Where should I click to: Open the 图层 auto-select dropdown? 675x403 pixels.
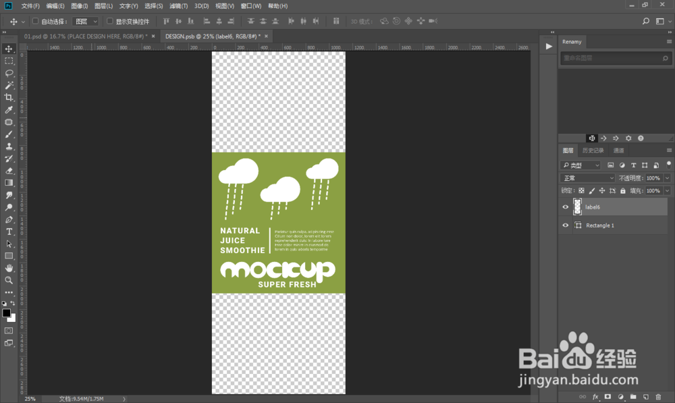(x=85, y=21)
